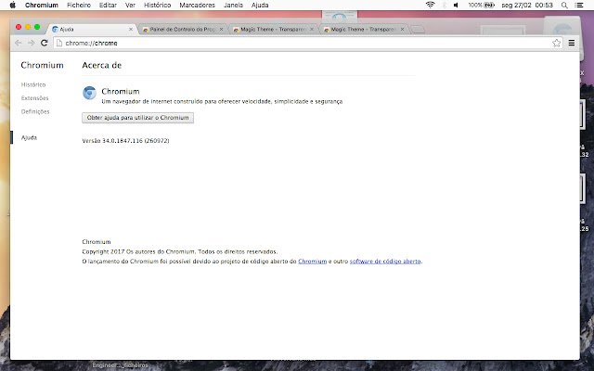This screenshot has height=371, width=594.
Task: Bookmark this page with the star icon
Action: (x=556, y=44)
